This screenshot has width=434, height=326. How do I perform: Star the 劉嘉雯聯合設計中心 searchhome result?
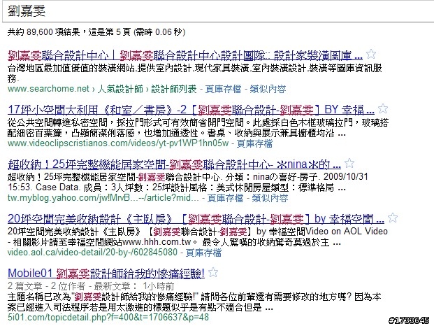pyautogui.click(x=371, y=54)
